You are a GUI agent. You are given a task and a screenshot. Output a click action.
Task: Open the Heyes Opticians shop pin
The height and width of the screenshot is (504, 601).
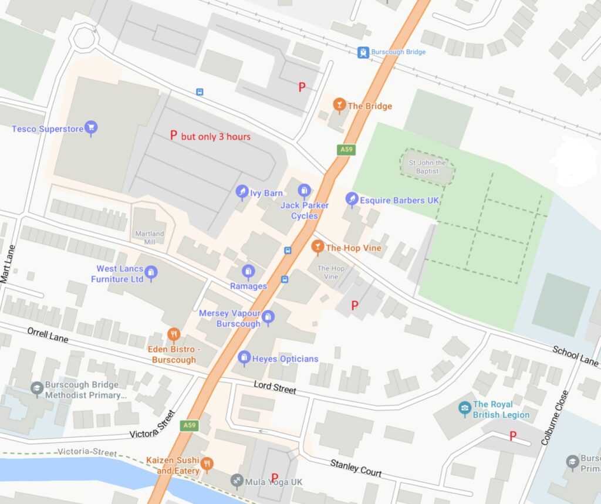click(244, 358)
